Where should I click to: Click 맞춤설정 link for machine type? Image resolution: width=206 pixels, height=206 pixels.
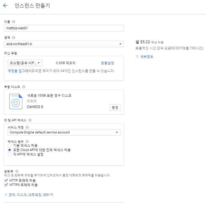[x=107, y=63]
